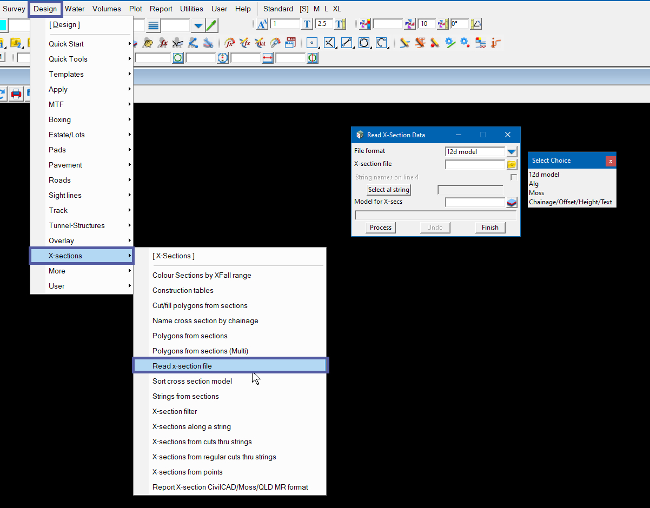Click the fx speedometer function icon
The width and height of the screenshot is (650, 508).
[x=230, y=43]
